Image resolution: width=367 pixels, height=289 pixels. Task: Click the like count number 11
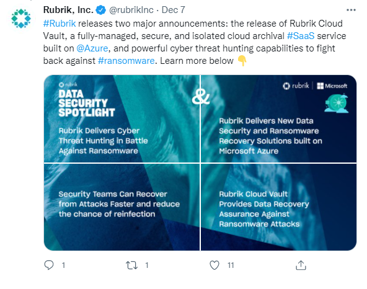231,265
